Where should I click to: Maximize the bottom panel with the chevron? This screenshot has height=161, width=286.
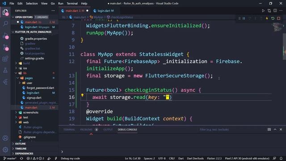point(275,129)
